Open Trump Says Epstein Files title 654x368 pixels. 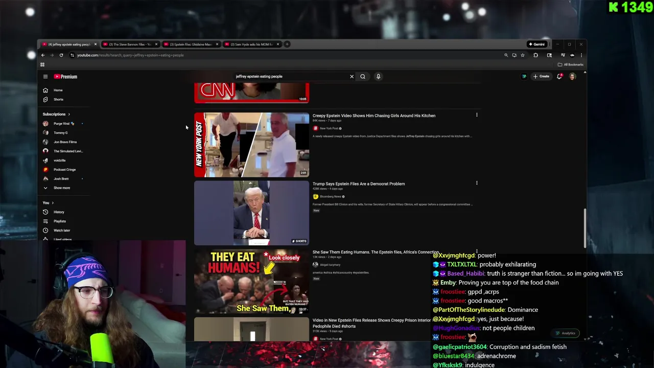click(359, 184)
